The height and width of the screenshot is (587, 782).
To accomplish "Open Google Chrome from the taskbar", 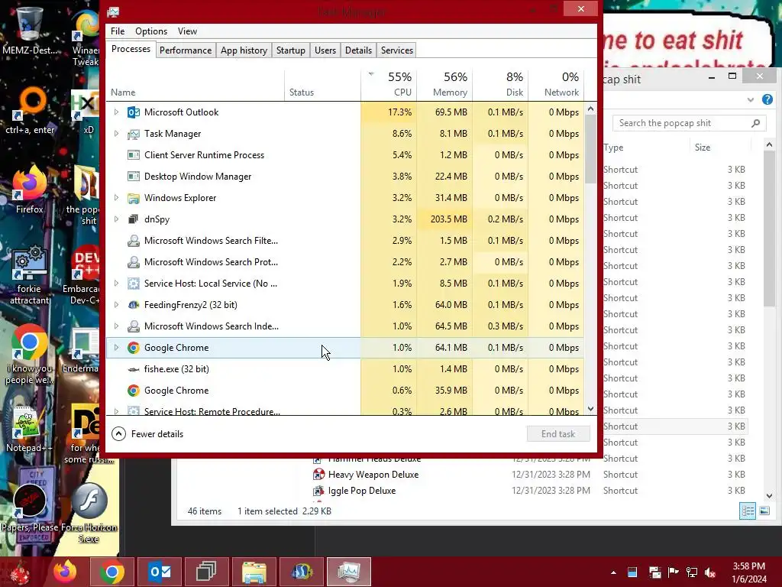I will [x=111, y=572].
